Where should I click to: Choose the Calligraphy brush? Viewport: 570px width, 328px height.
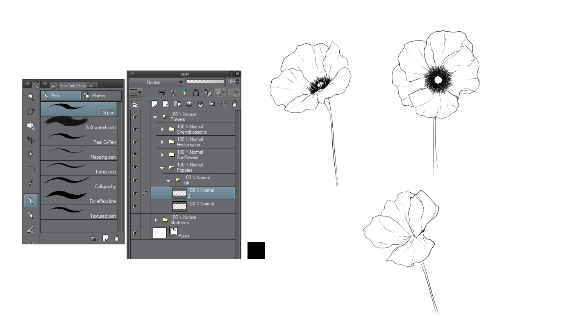pyautogui.click(x=79, y=182)
